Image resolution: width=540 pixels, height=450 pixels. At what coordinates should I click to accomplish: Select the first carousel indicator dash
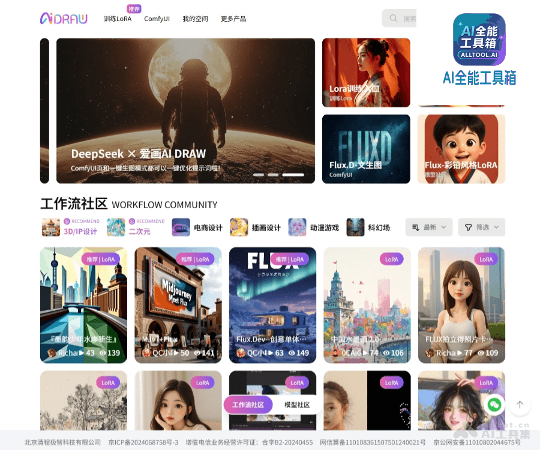click(x=258, y=175)
